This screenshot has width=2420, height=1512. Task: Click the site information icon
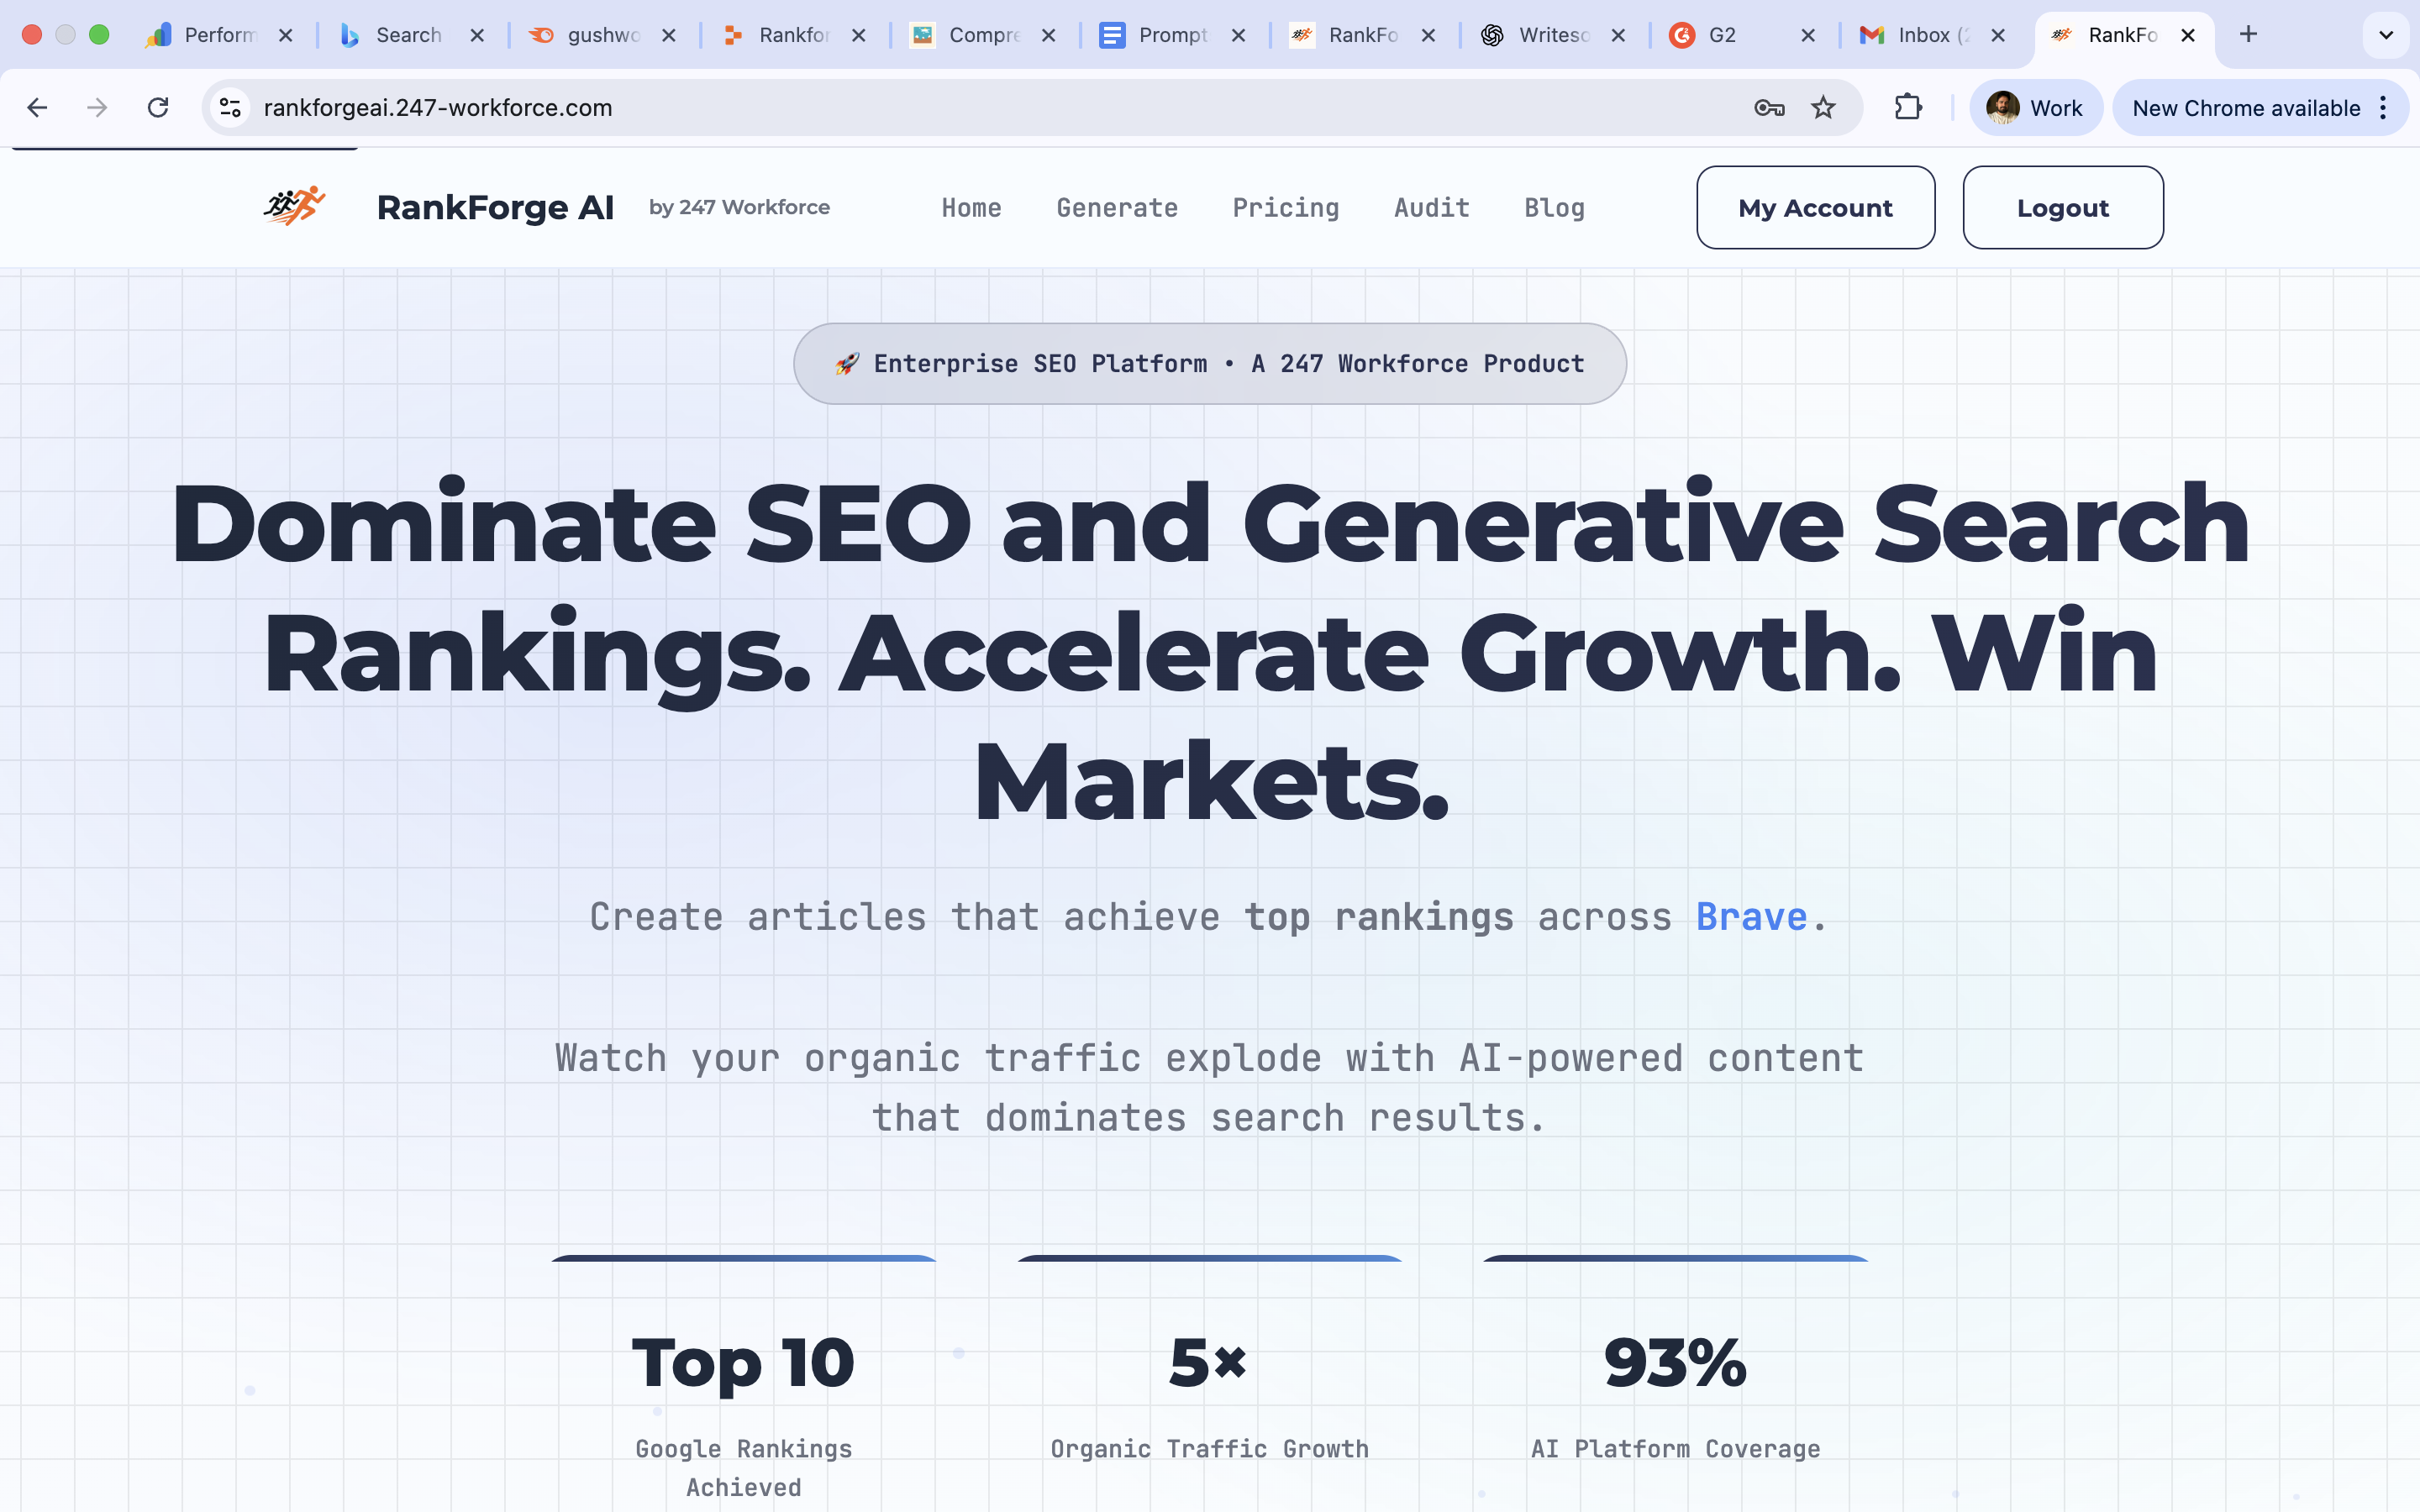(x=231, y=108)
